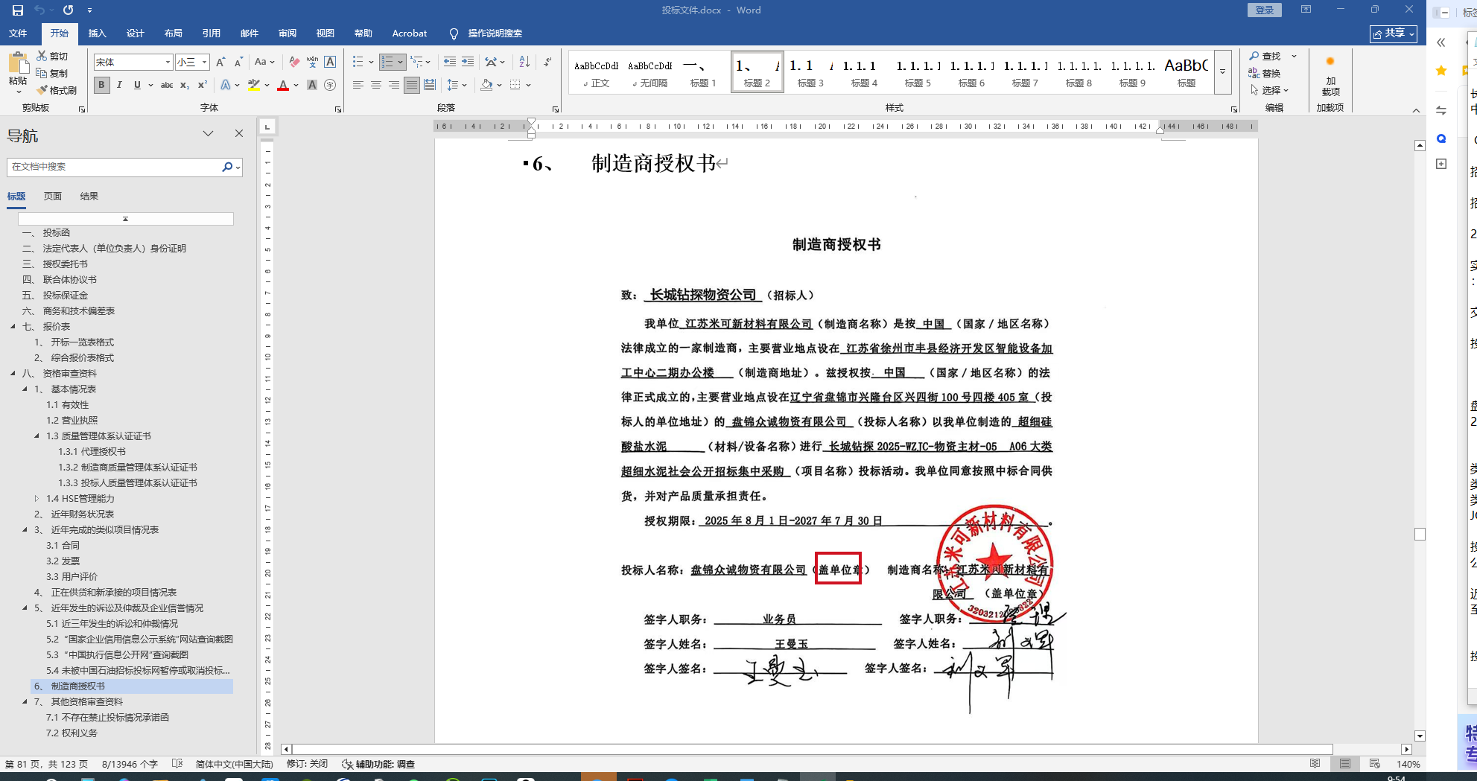Open the 布局 ribbon tab

pyautogui.click(x=173, y=34)
